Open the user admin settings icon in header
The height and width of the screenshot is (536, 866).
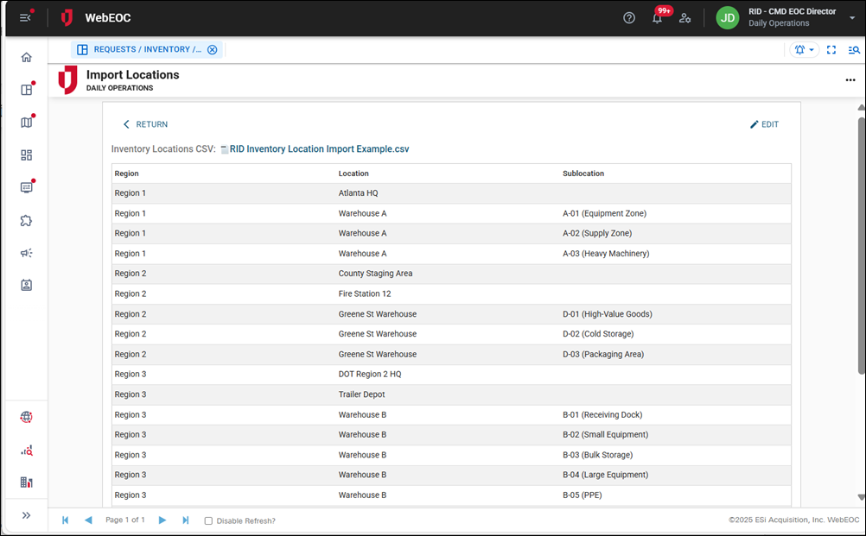[685, 17]
